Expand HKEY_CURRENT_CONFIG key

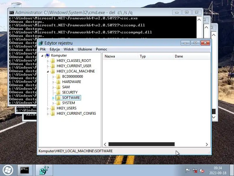(48, 114)
